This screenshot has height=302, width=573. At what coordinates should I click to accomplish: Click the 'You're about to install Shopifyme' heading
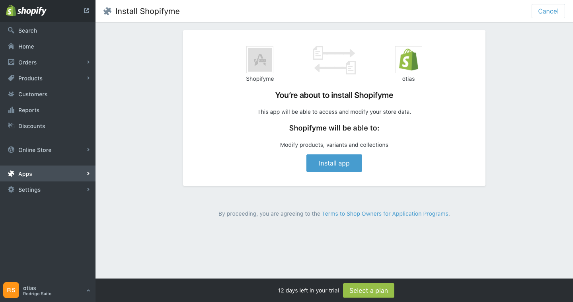pos(334,95)
